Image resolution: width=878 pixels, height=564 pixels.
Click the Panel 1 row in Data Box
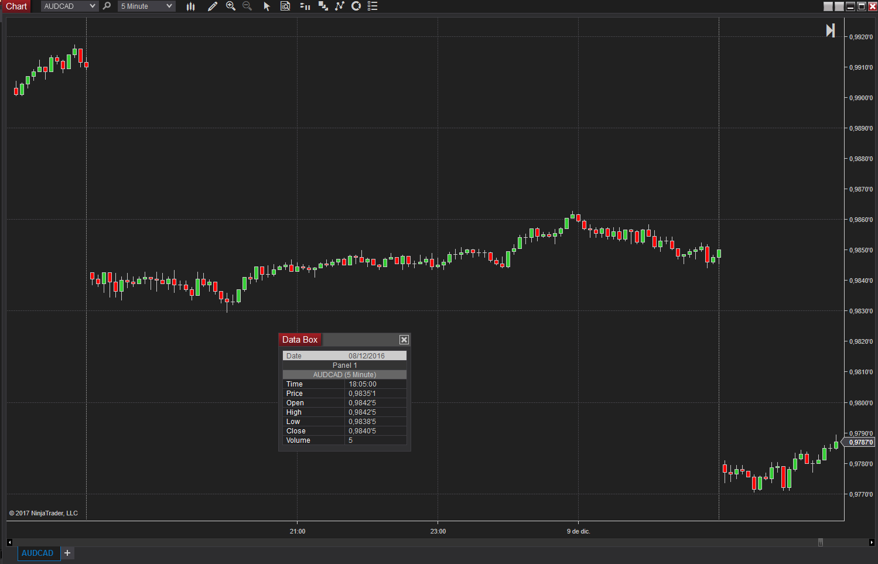pyautogui.click(x=344, y=365)
